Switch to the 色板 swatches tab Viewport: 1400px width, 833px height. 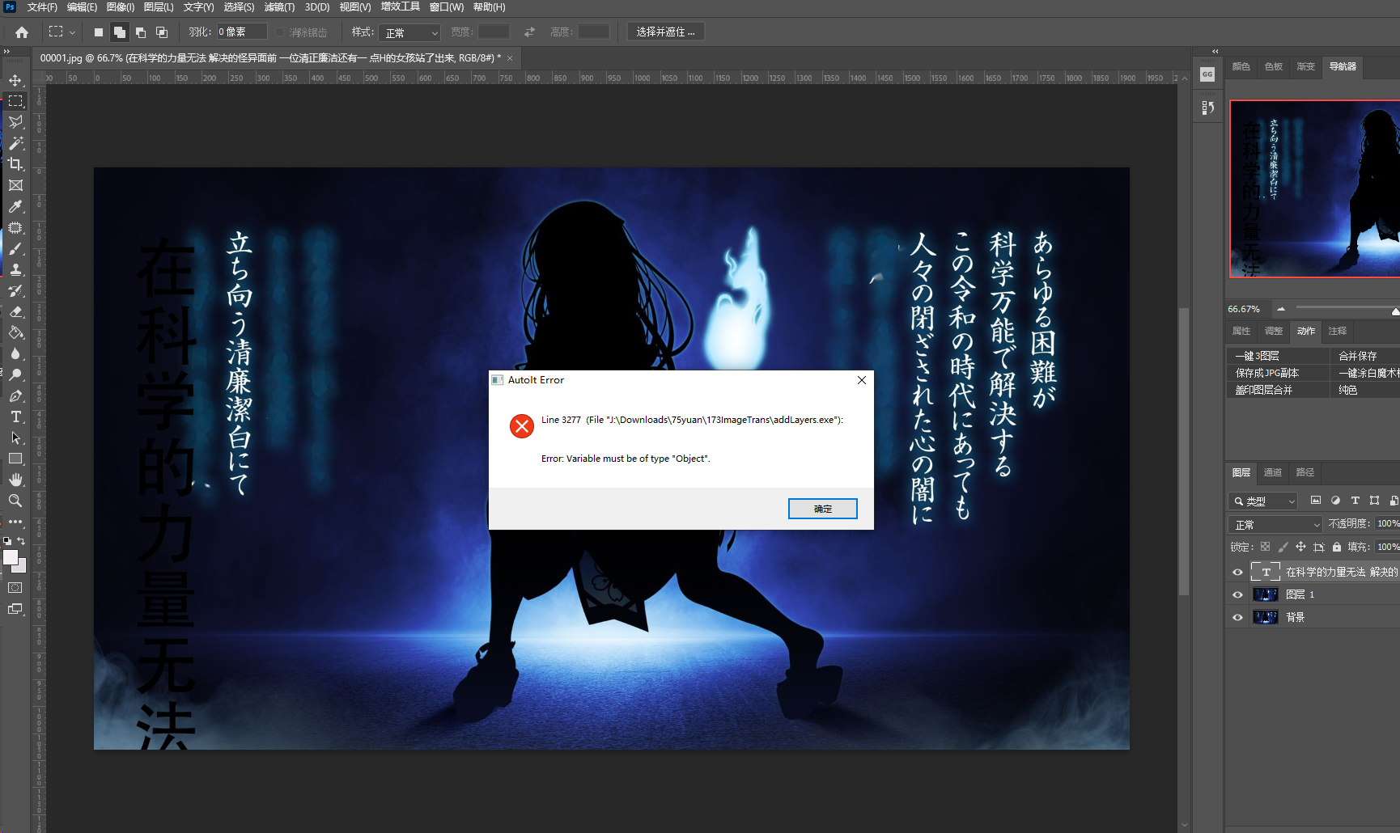[x=1274, y=66]
